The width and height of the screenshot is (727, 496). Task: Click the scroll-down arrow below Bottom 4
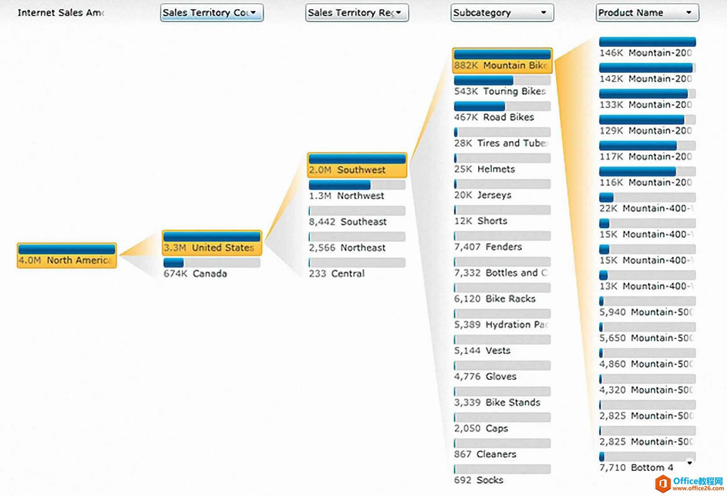690,463
